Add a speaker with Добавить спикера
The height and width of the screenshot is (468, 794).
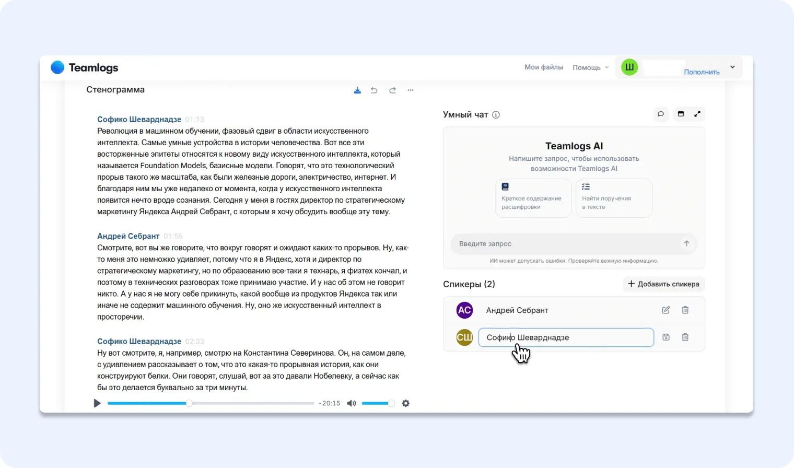tap(663, 284)
